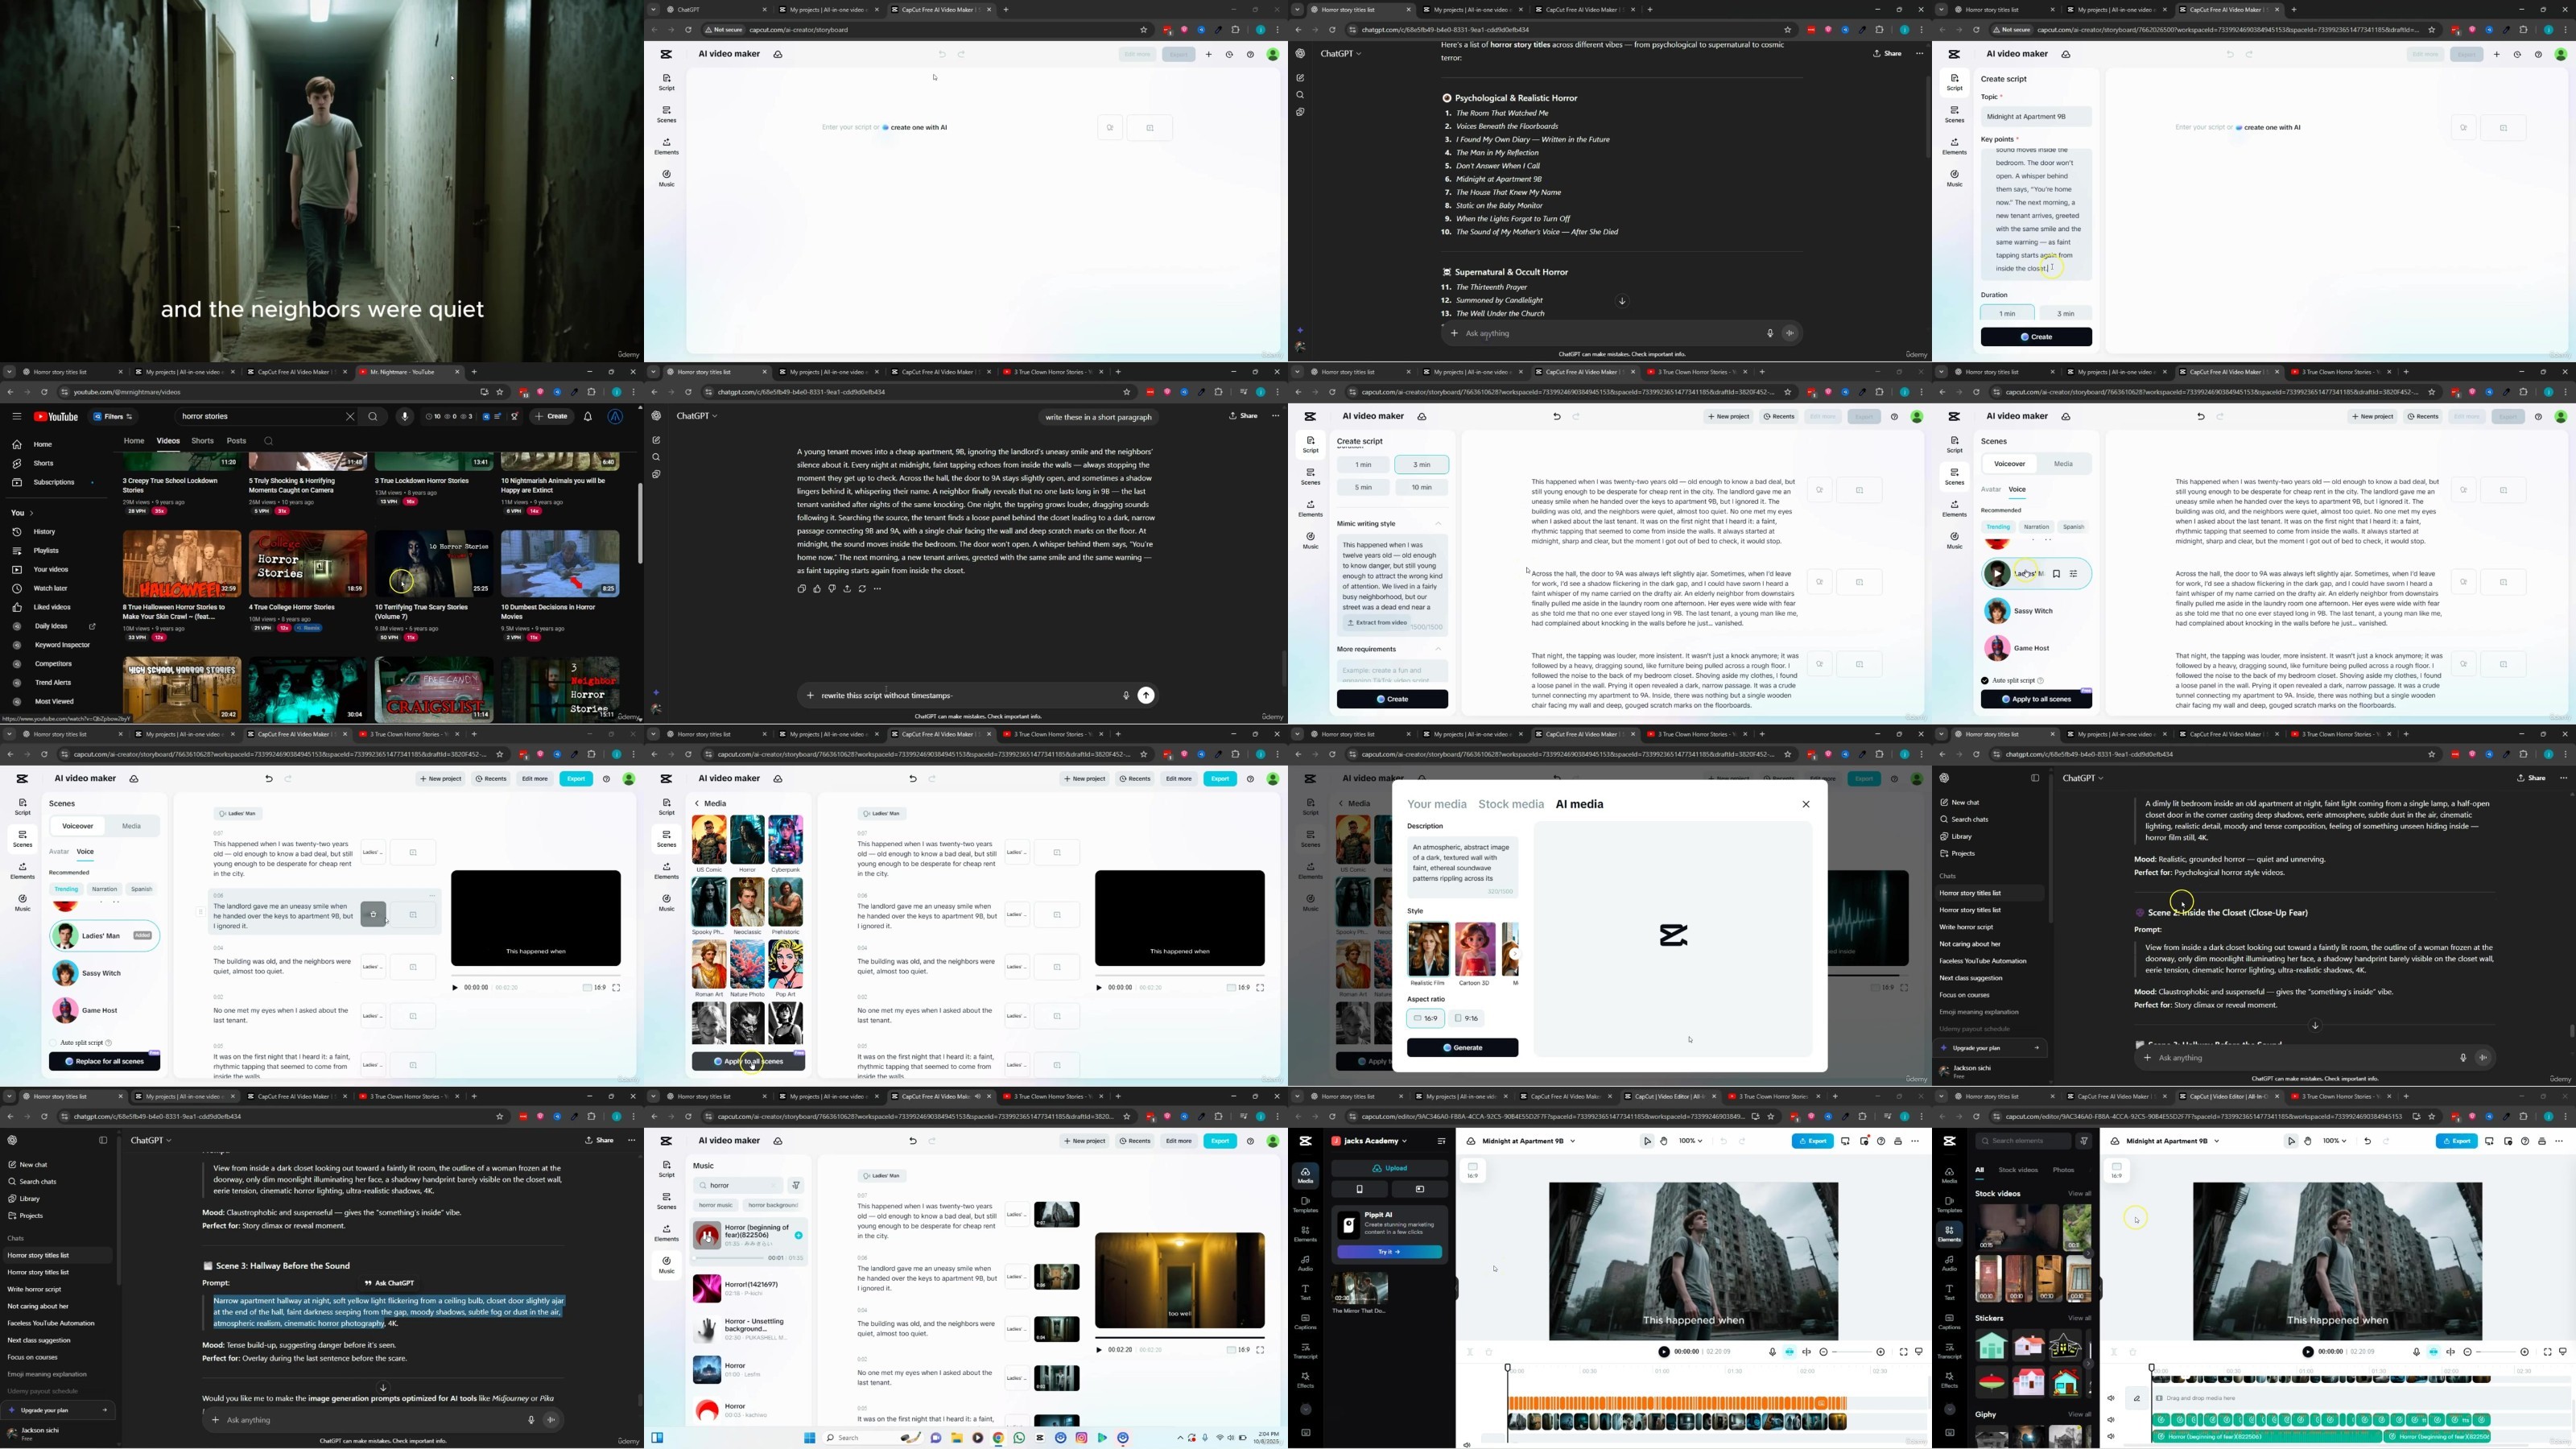The image size is (2576, 1449).
Task: Click Replace for all scenes button
Action: click(105, 1061)
